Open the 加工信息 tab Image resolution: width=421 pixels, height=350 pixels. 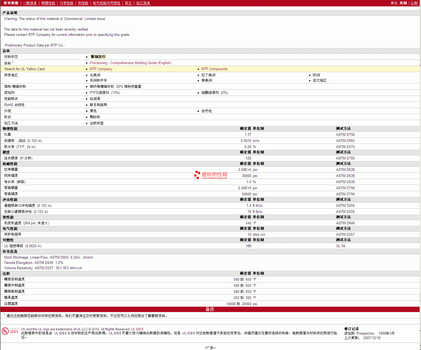point(143,3)
